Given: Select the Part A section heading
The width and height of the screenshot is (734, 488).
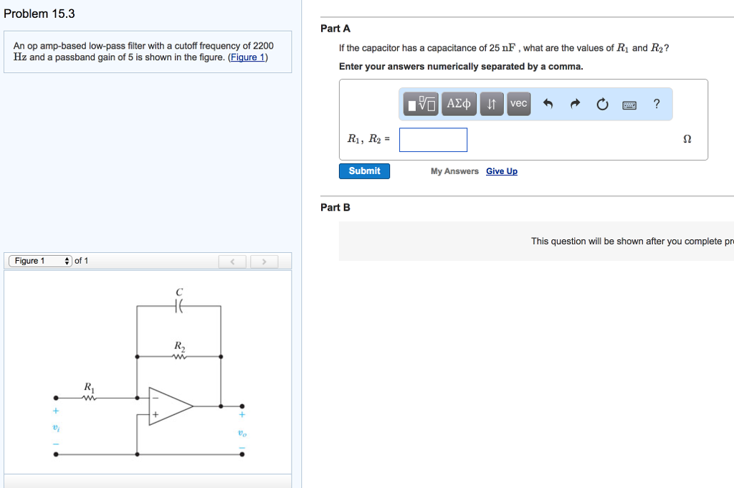Looking at the screenshot, I should pos(335,29).
